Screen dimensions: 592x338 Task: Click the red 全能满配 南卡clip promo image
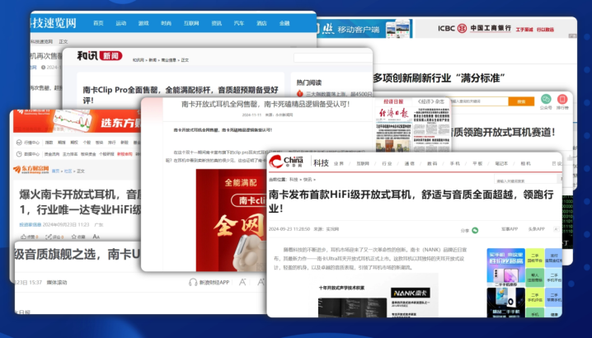(x=231, y=220)
